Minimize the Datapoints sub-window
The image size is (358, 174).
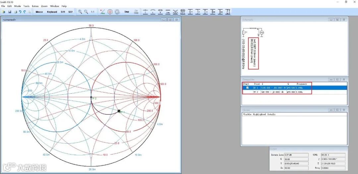[x=331, y=80]
